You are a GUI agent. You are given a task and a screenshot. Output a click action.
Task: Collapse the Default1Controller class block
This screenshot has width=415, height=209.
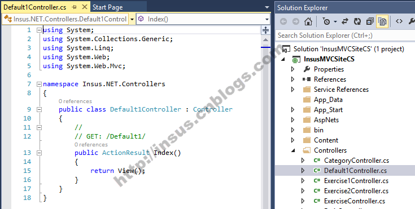[x=39, y=109]
